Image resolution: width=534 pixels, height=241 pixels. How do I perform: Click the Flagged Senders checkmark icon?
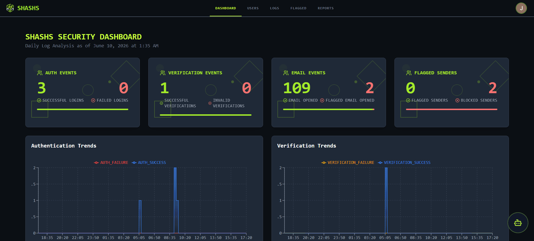click(x=408, y=101)
